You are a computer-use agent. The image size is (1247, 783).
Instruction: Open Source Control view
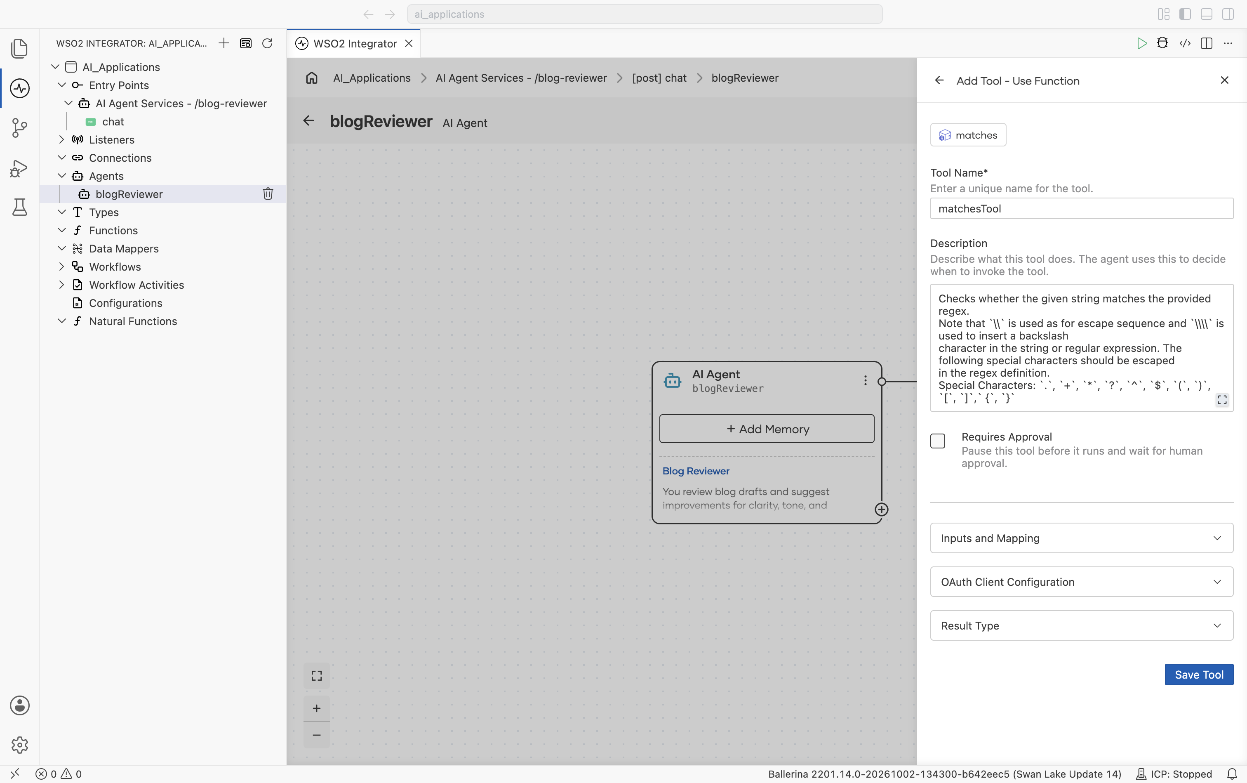pos(20,127)
